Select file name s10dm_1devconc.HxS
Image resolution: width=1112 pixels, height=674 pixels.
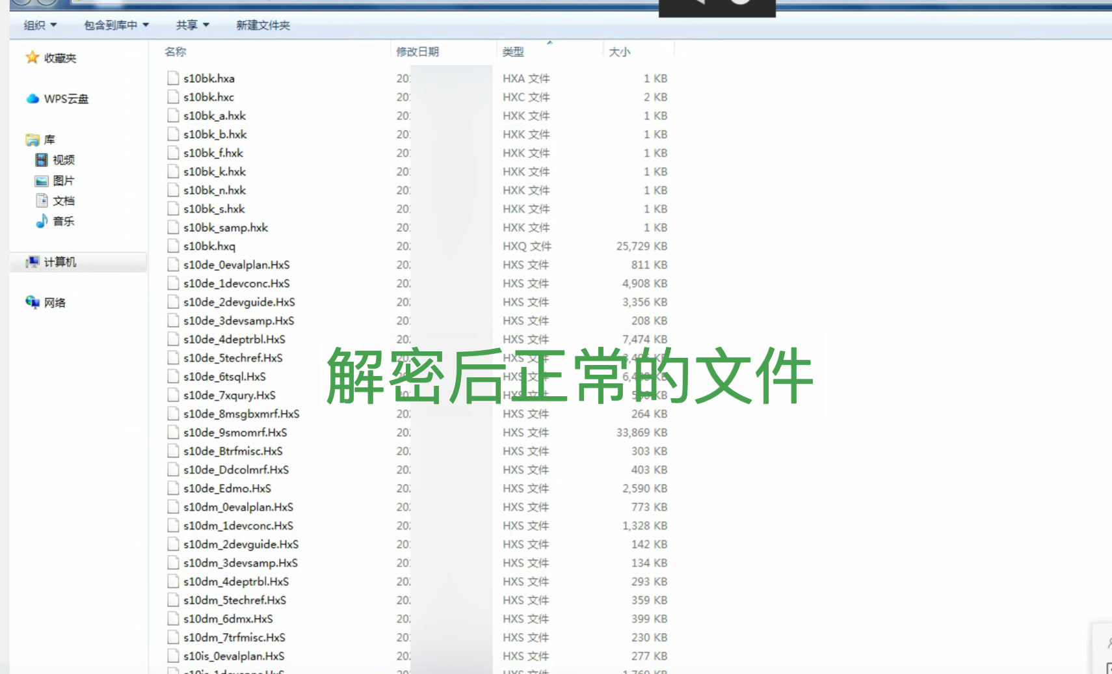click(238, 526)
